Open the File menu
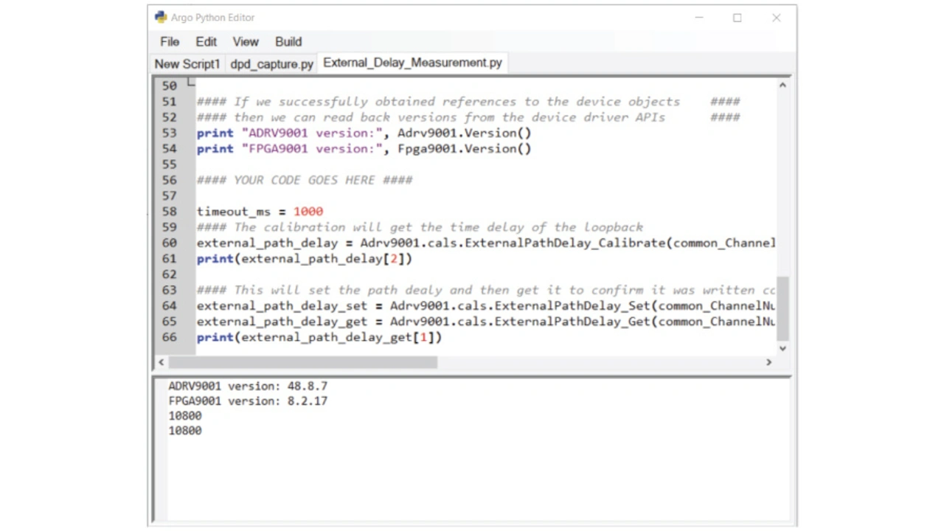 click(x=170, y=42)
